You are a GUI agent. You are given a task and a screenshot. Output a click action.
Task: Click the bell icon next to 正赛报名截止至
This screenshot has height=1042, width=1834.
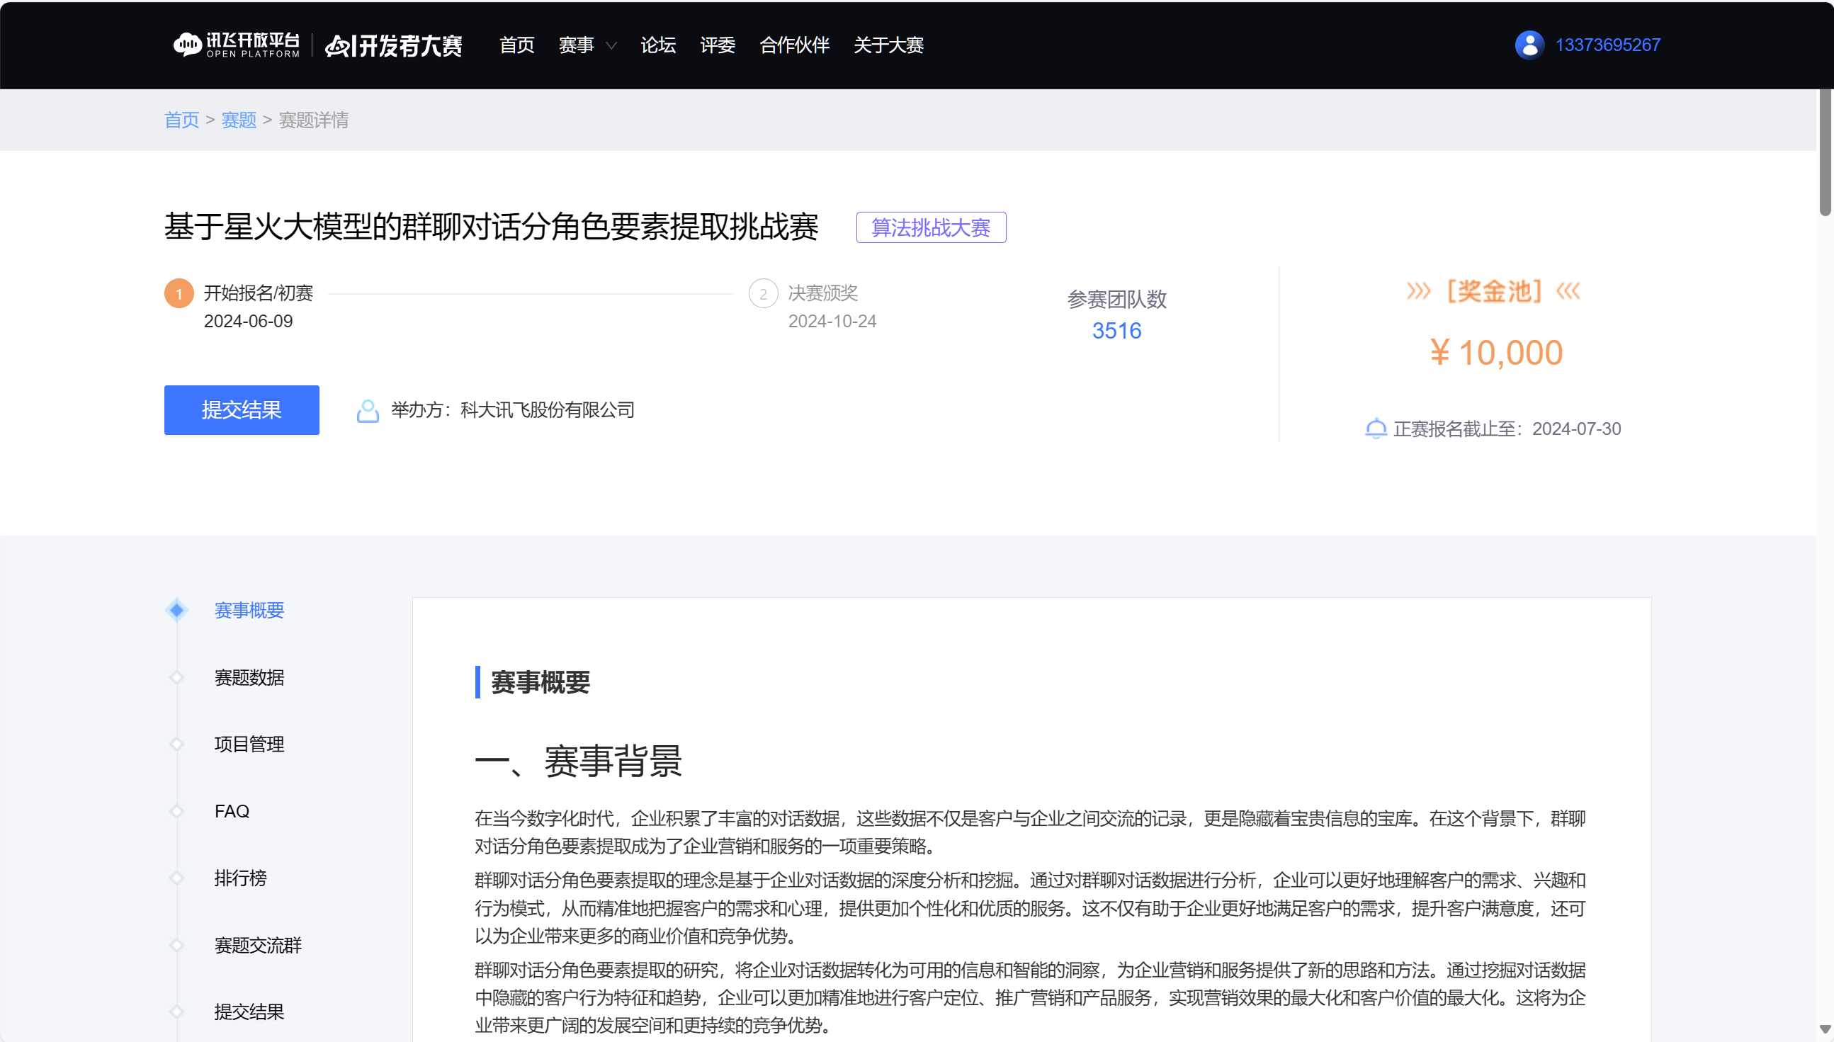(x=1375, y=429)
